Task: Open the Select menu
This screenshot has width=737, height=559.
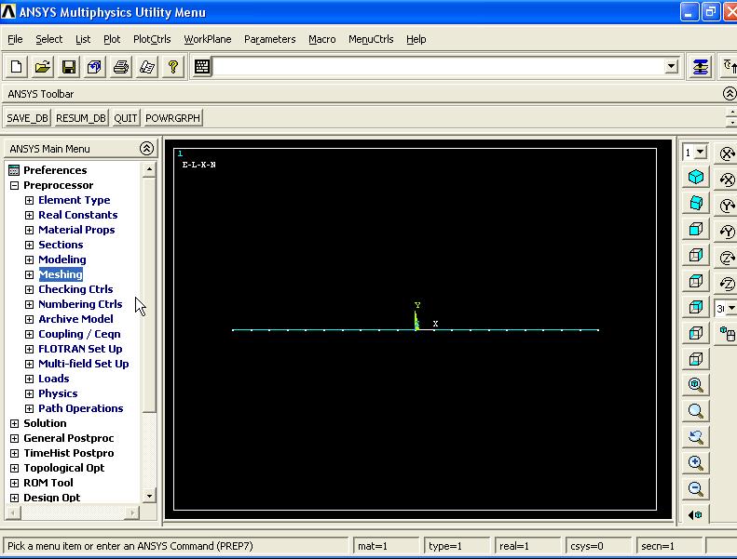Action: [48, 39]
